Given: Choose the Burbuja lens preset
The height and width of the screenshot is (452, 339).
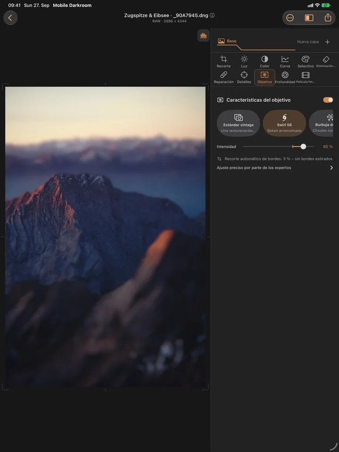Looking at the screenshot, I should [321, 123].
